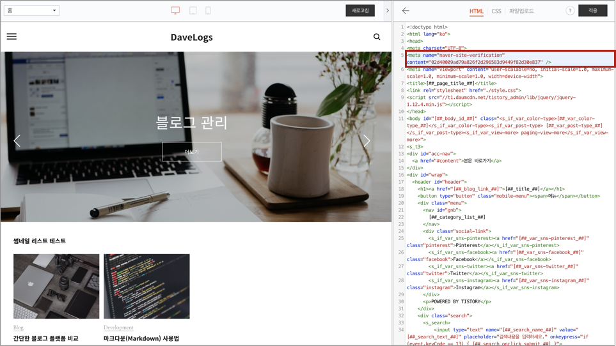This screenshot has width=616, height=346.
Task: Click the 더보기 button on the banner
Action: point(192,152)
